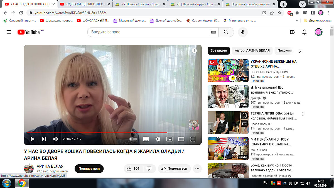Dislike this video
Screen dimensions: 334x188
(x=149, y=169)
